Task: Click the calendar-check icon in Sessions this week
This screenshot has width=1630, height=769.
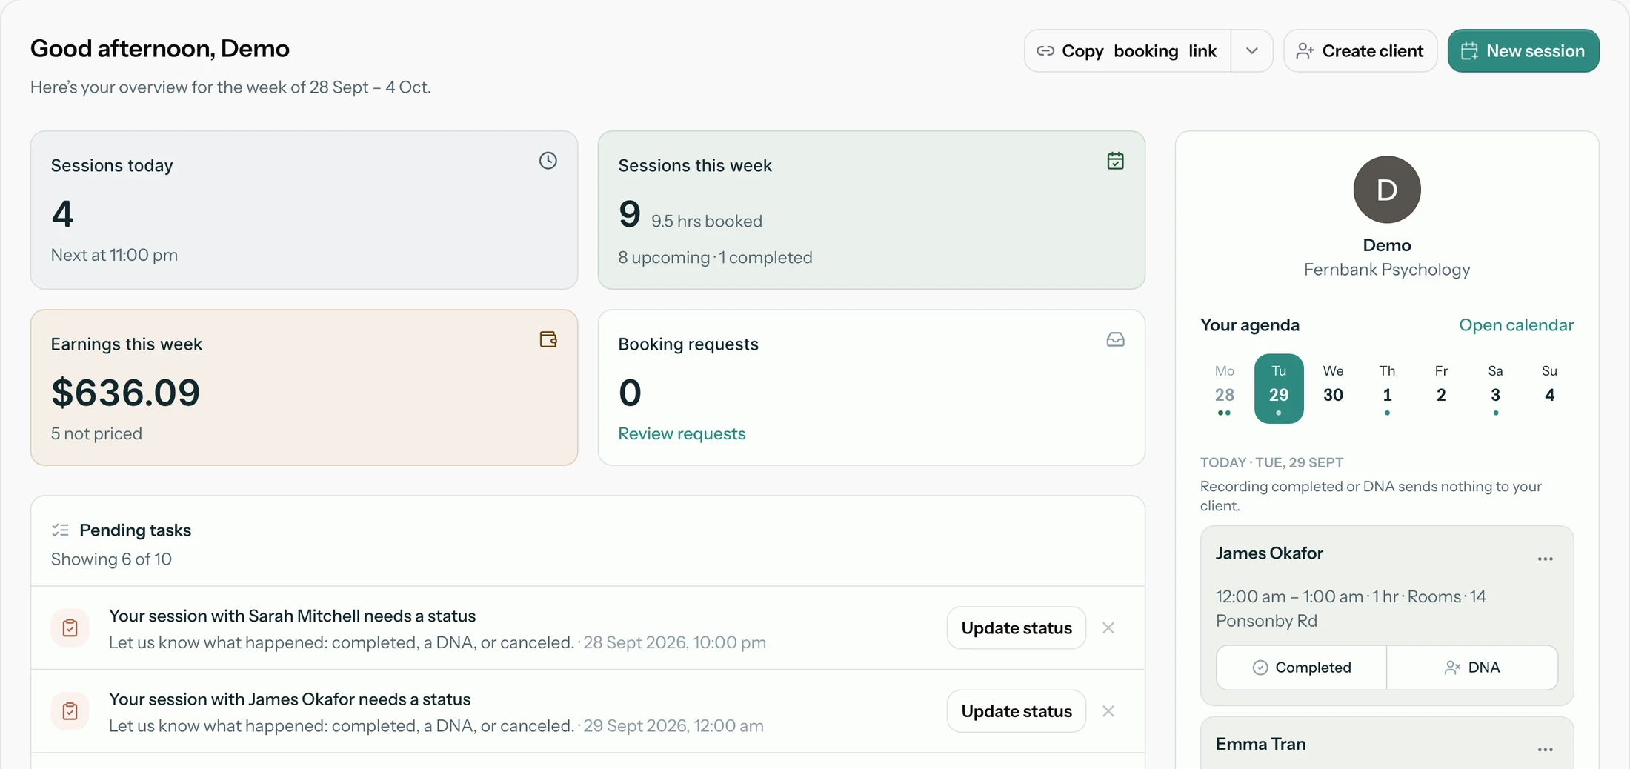Action: (x=1115, y=161)
